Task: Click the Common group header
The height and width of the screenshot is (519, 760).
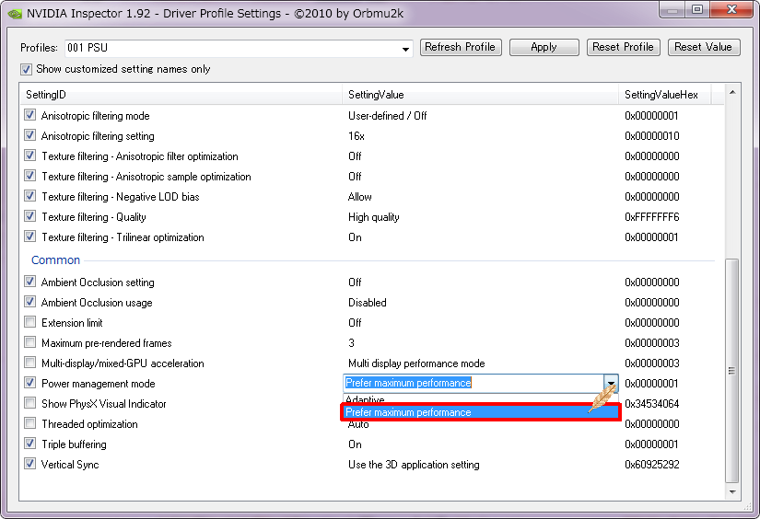Action: point(56,260)
